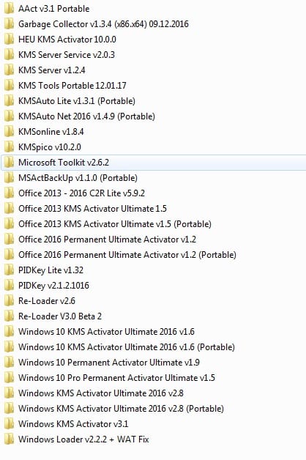Select the AAct v3.1 Portable folder name
Image resolution: width=306 pixels, height=460 pixels.
(54, 9)
